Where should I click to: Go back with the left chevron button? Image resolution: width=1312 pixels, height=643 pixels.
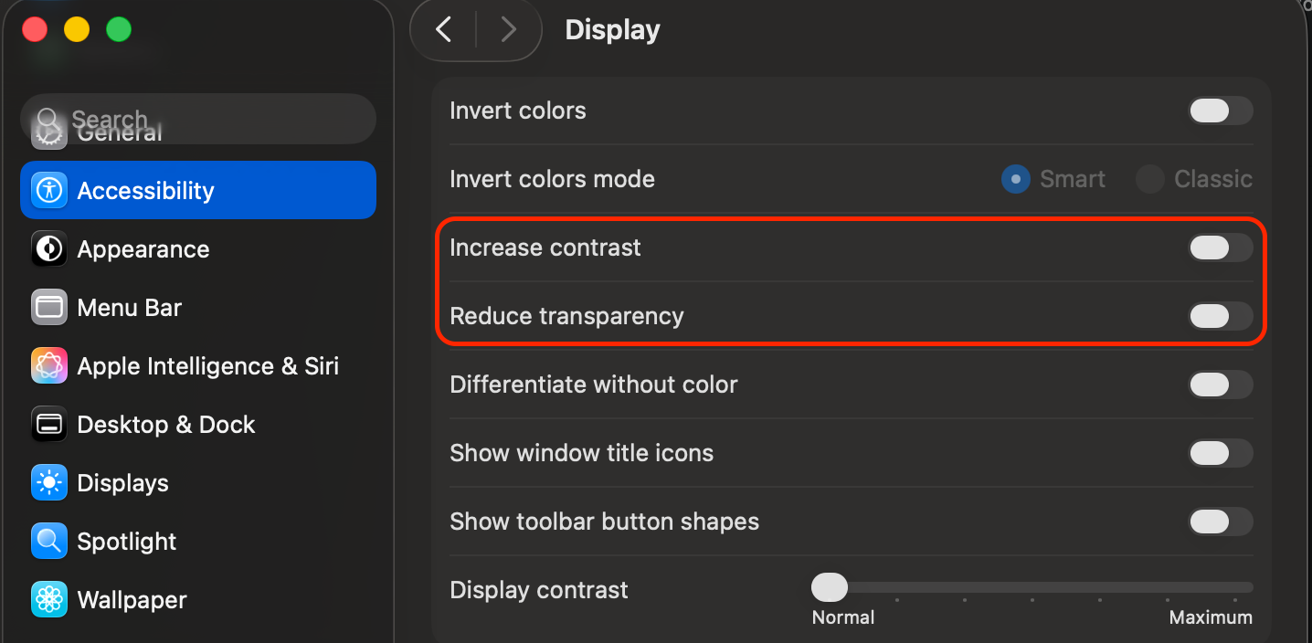pos(444,30)
